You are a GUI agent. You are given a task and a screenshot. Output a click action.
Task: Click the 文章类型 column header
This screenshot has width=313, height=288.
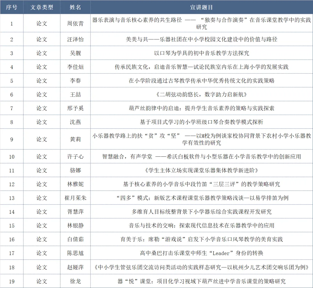coord(42,7)
